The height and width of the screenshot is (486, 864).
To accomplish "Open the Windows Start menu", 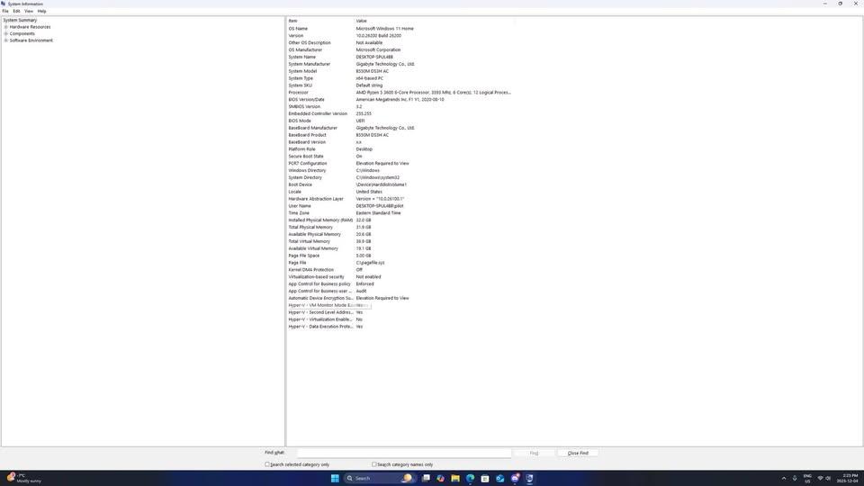I will (x=335, y=478).
